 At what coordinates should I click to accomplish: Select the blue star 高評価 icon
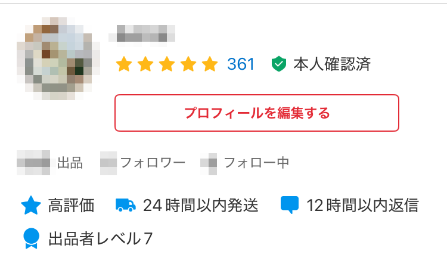click(x=31, y=205)
